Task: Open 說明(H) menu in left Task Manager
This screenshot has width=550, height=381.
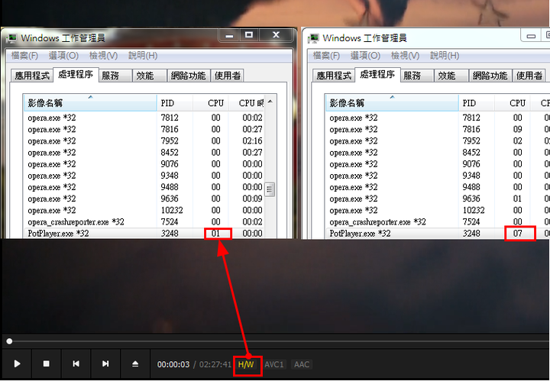Action: [143, 56]
